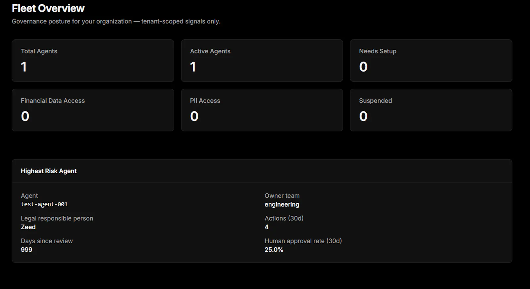Select the Active Agents card

pyautogui.click(x=262, y=61)
